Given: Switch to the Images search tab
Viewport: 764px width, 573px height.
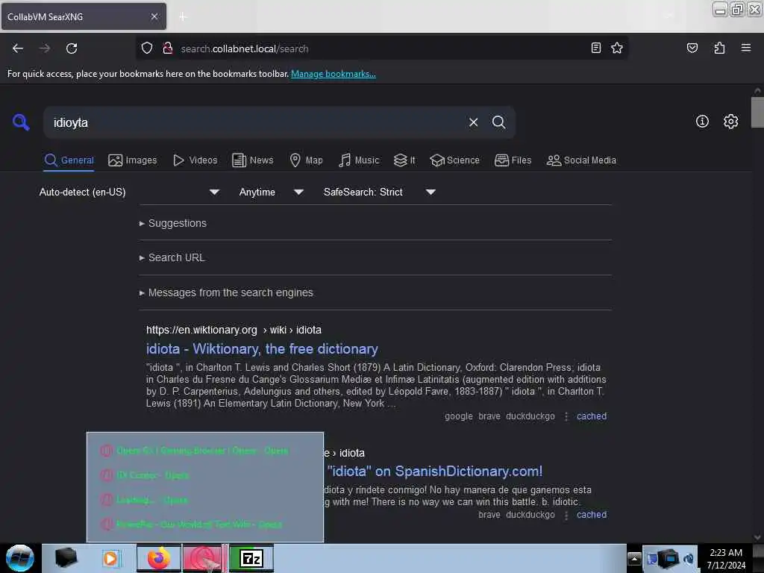Looking at the screenshot, I should point(133,160).
